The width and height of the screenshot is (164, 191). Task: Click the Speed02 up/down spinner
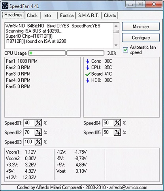(38, 132)
